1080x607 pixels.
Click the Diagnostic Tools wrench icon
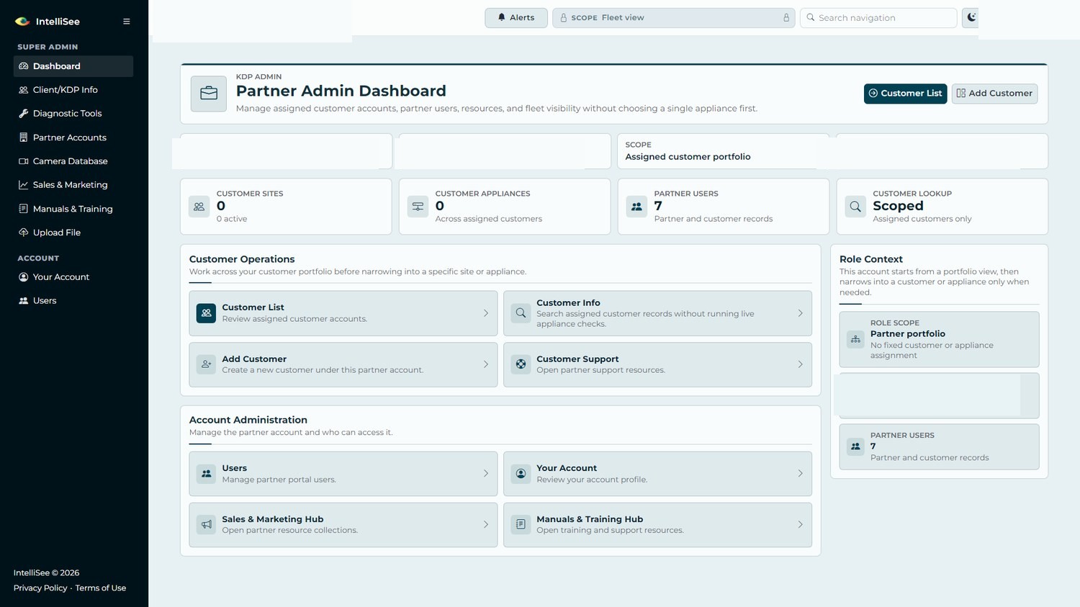(x=24, y=114)
